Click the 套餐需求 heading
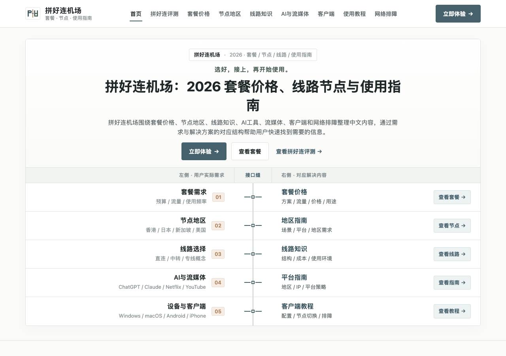The width and height of the screenshot is (506, 356). pyautogui.click(x=194, y=192)
